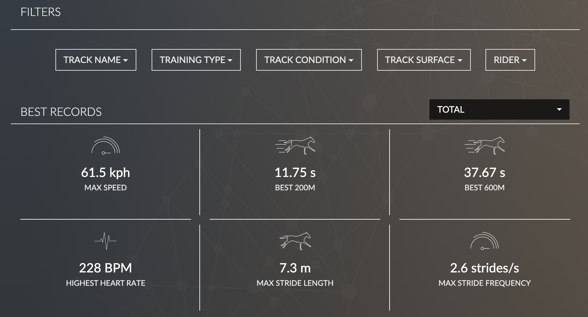
Task: Expand the Track Condition filter
Action: pos(309,60)
